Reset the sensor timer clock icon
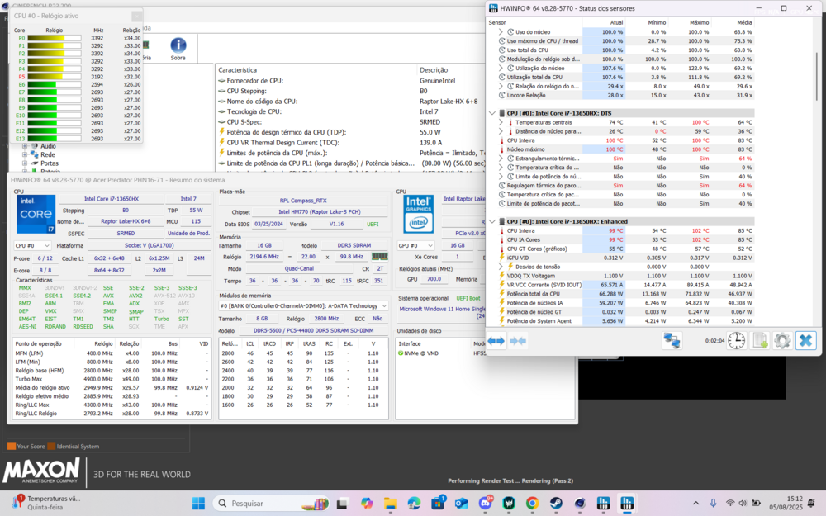 736,341
